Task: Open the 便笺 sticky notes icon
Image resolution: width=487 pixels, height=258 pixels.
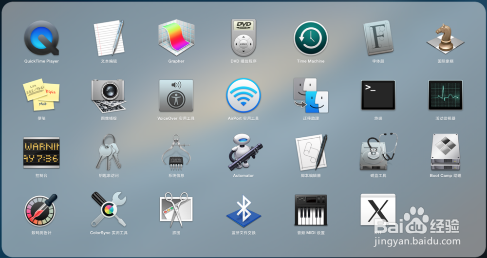Action: [41, 95]
